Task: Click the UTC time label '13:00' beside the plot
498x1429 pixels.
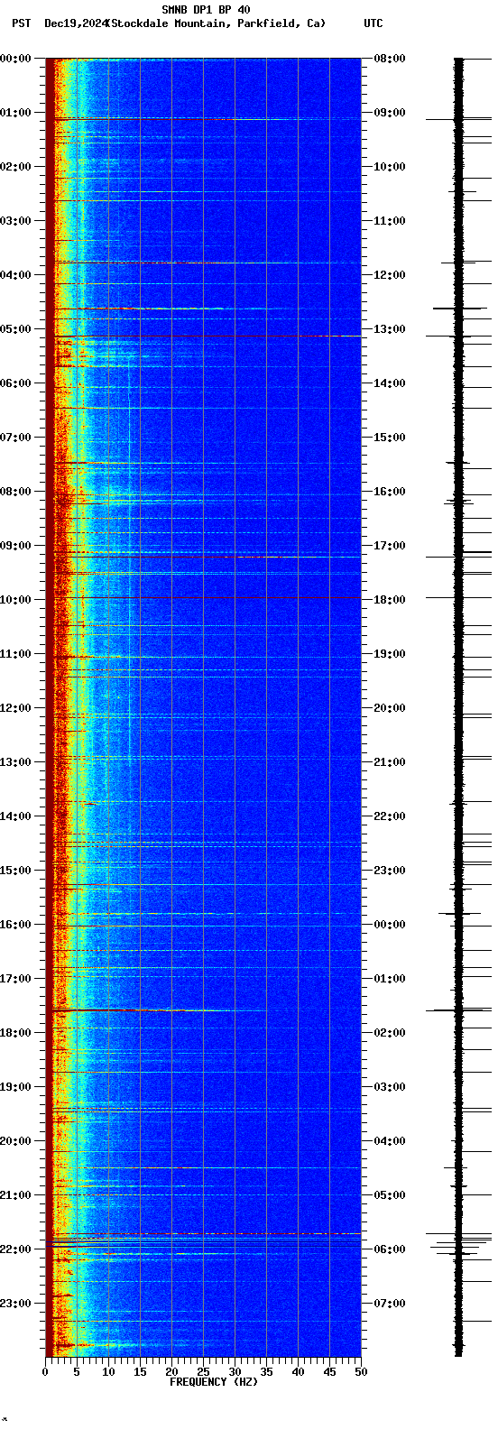Action: (390, 329)
